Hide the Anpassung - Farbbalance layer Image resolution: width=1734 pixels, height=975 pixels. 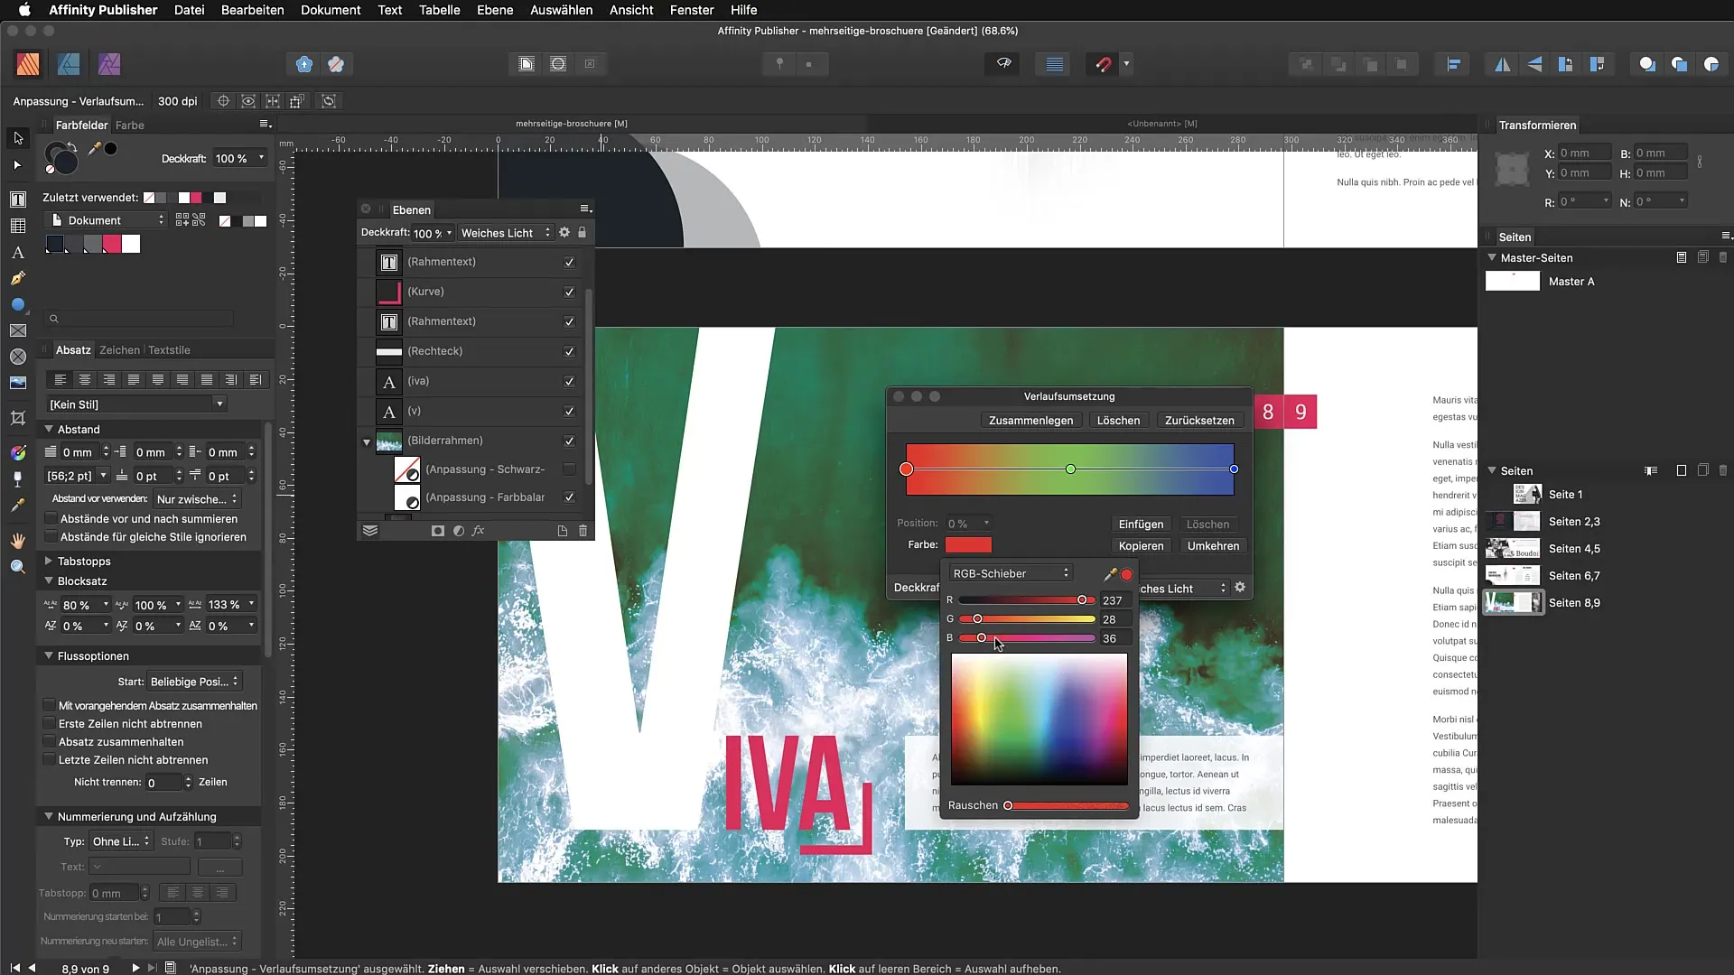coord(569,497)
